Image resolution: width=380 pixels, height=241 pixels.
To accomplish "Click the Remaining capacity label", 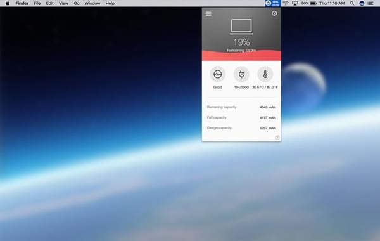I will (x=222, y=107).
